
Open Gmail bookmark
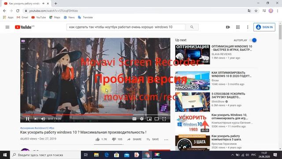(22, 17)
